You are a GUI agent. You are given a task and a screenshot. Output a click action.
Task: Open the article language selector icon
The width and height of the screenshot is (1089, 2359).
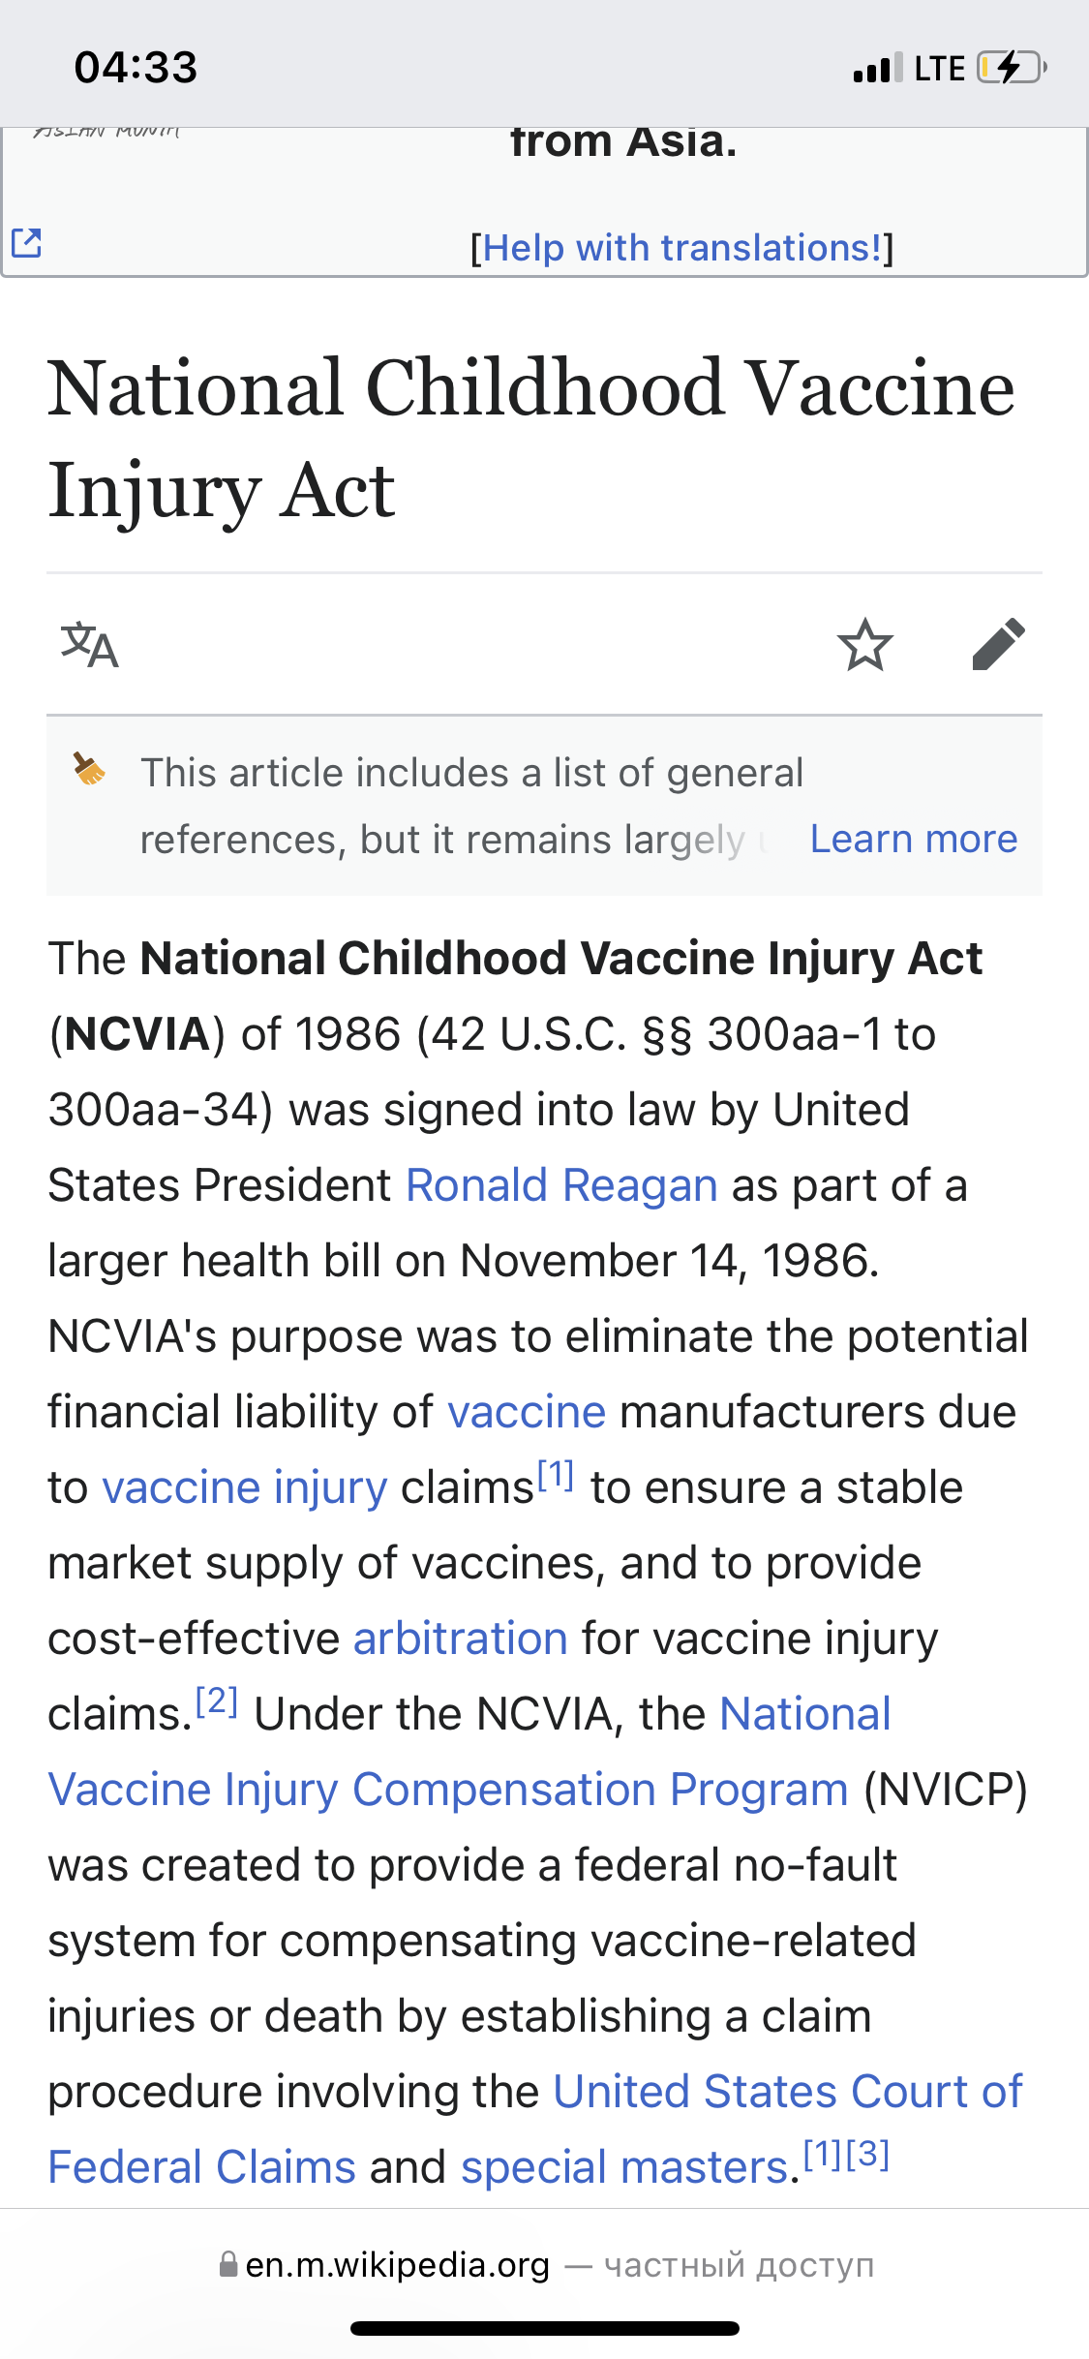(x=89, y=646)
